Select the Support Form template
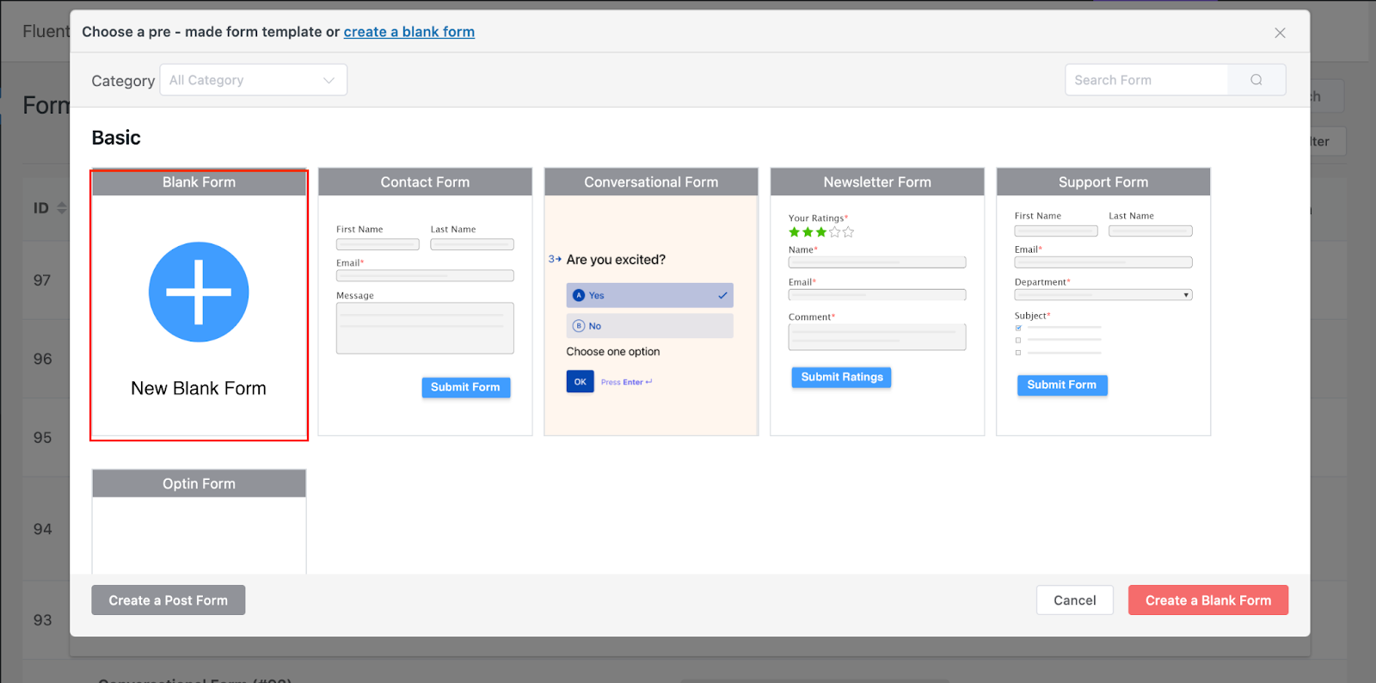The width and height of the screenshot is (1376, 683). pos(1103,302)
